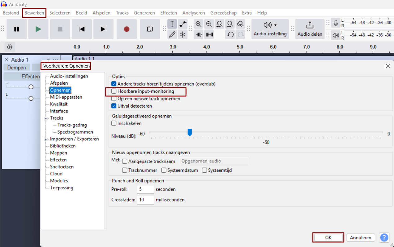Viewport: 394px width, 247px height.
Task: Click the Audio 1 gain slider knob
Action: (31, 87)
